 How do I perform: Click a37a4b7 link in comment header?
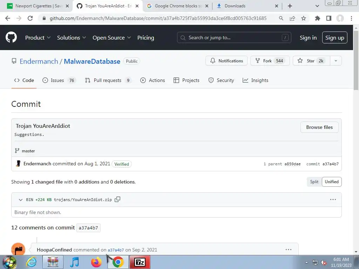pos(116,250)
